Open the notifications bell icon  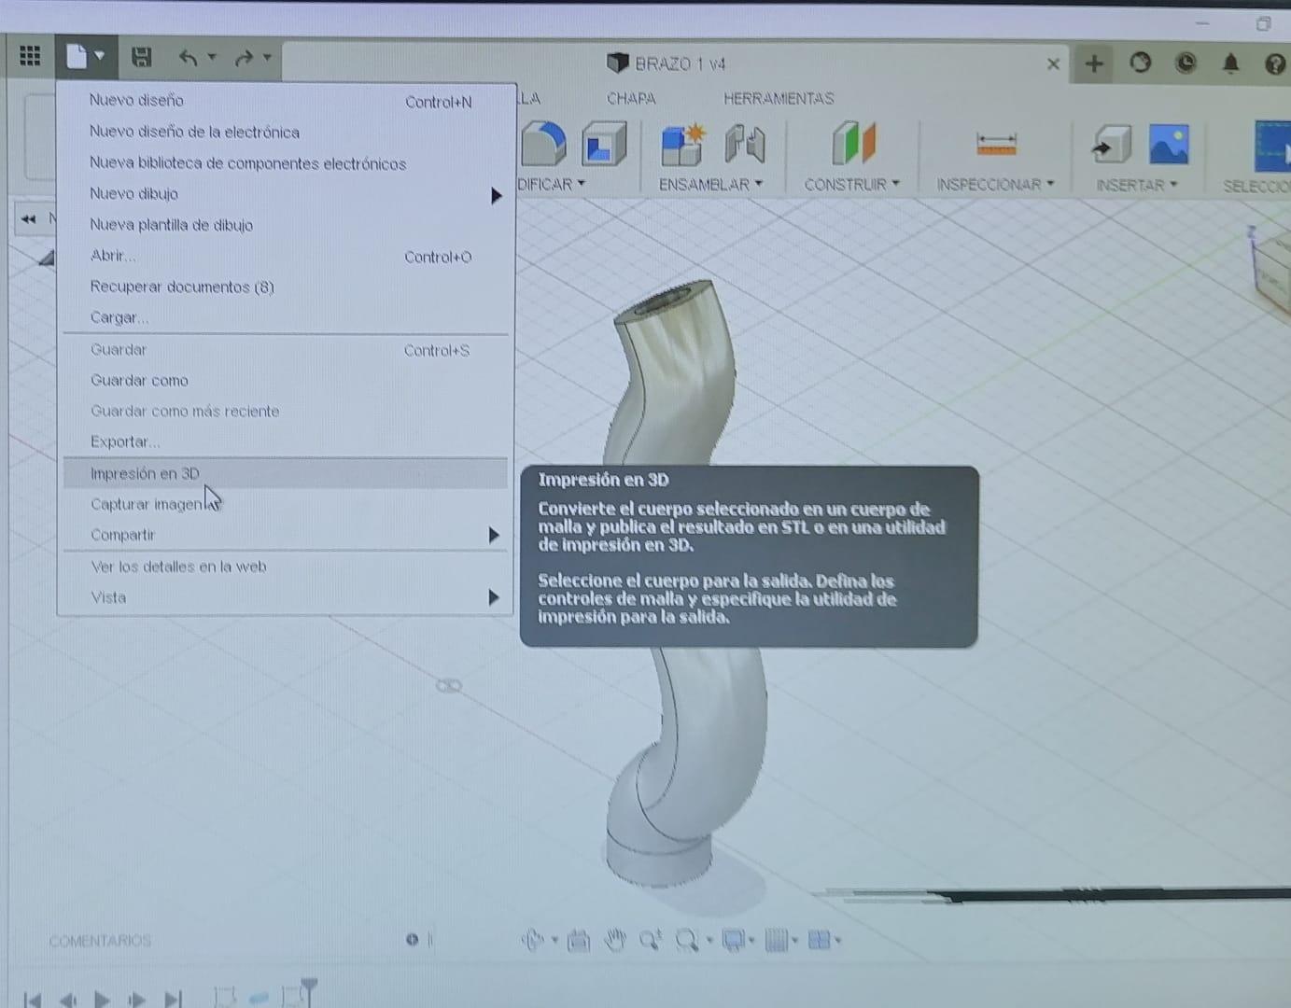[1230, 63]
